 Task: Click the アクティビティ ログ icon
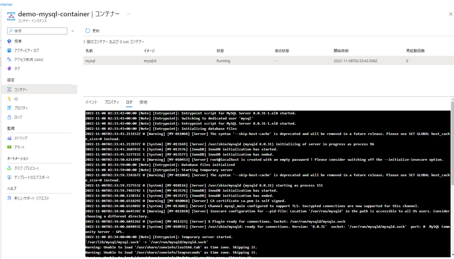tap(9, 50)
